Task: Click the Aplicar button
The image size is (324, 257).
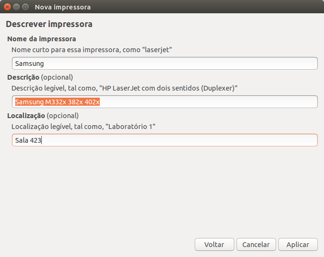Action: pyautogui.click(x=298, y=244)
